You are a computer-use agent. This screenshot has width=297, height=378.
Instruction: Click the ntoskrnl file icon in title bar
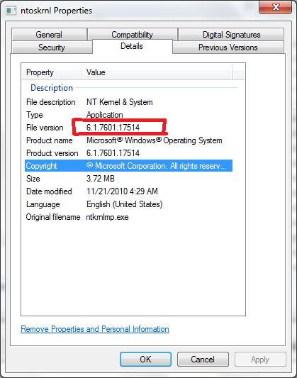11,11
